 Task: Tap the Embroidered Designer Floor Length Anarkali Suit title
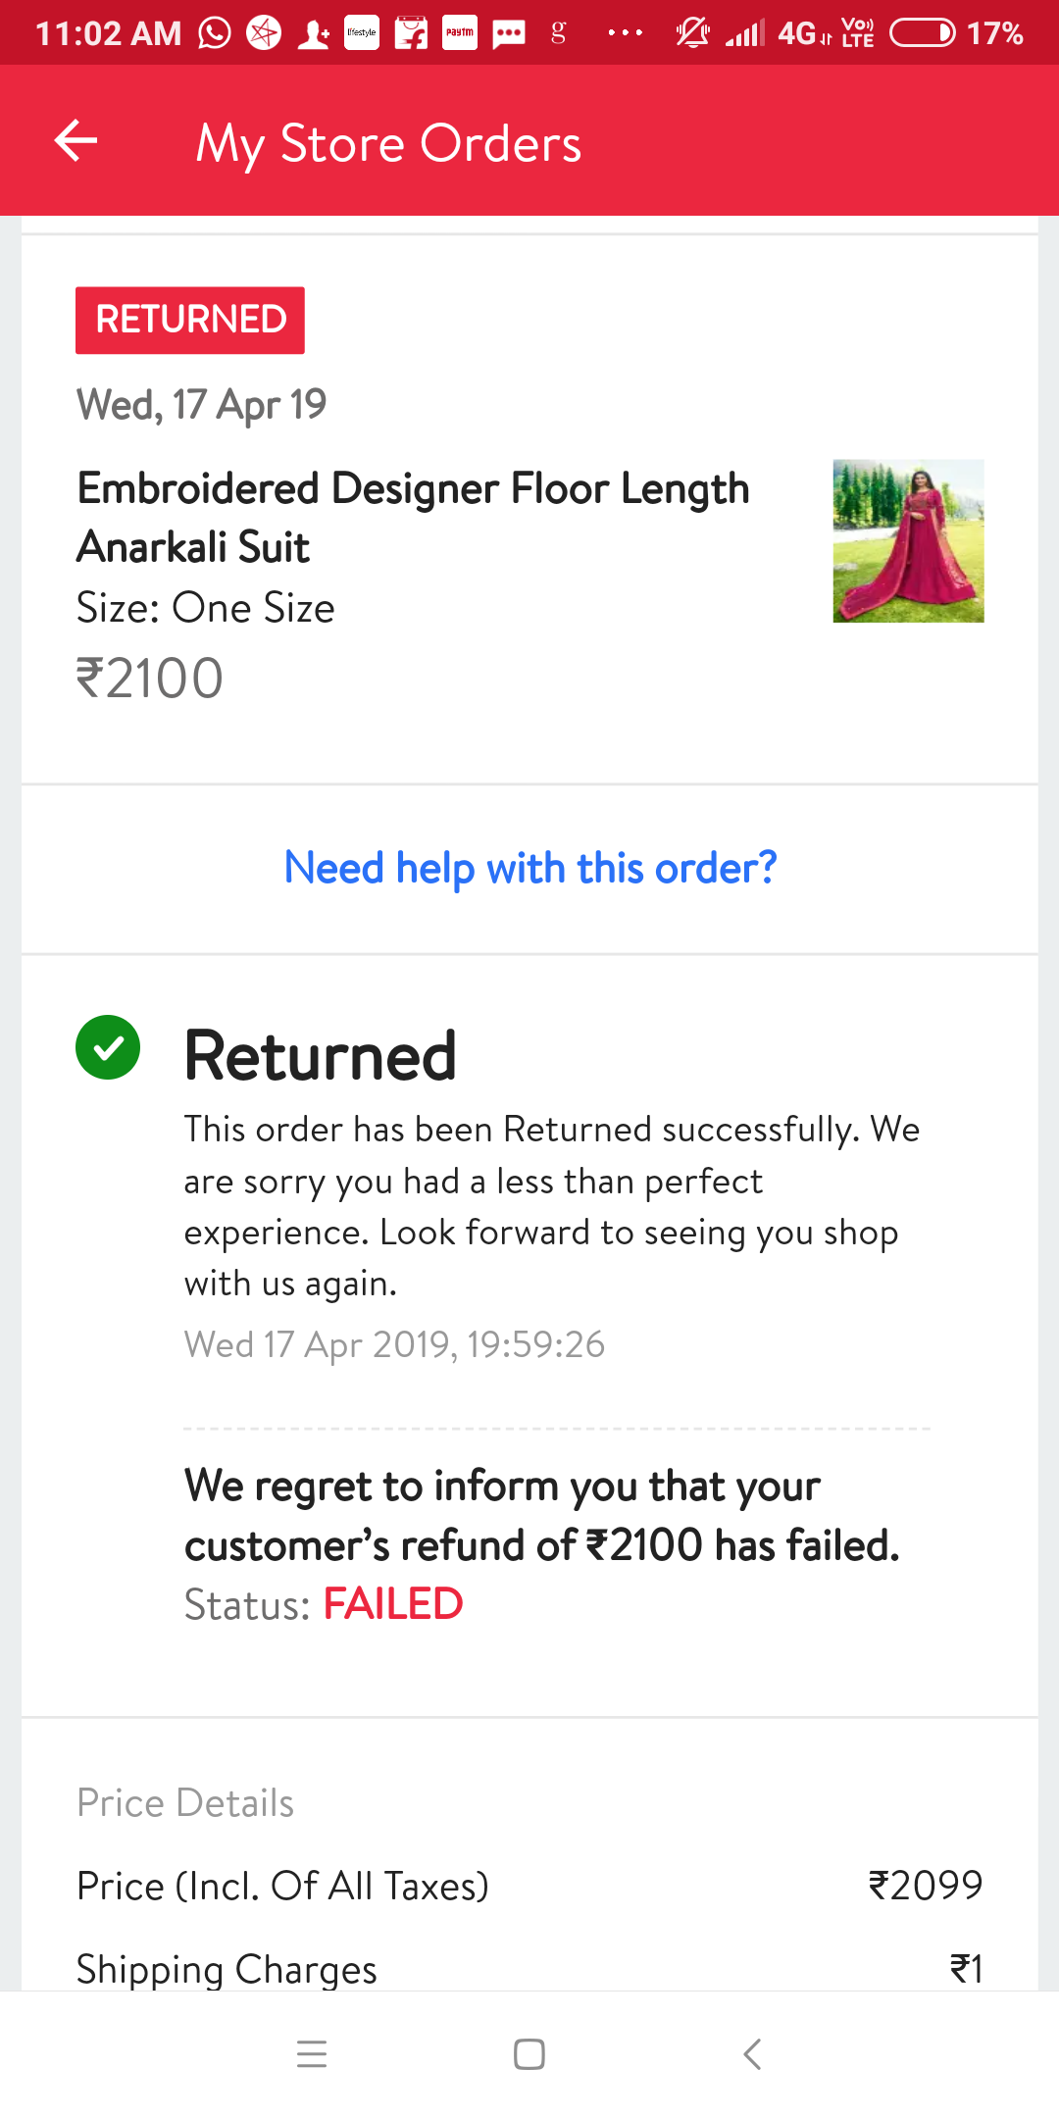coord(413,517)
